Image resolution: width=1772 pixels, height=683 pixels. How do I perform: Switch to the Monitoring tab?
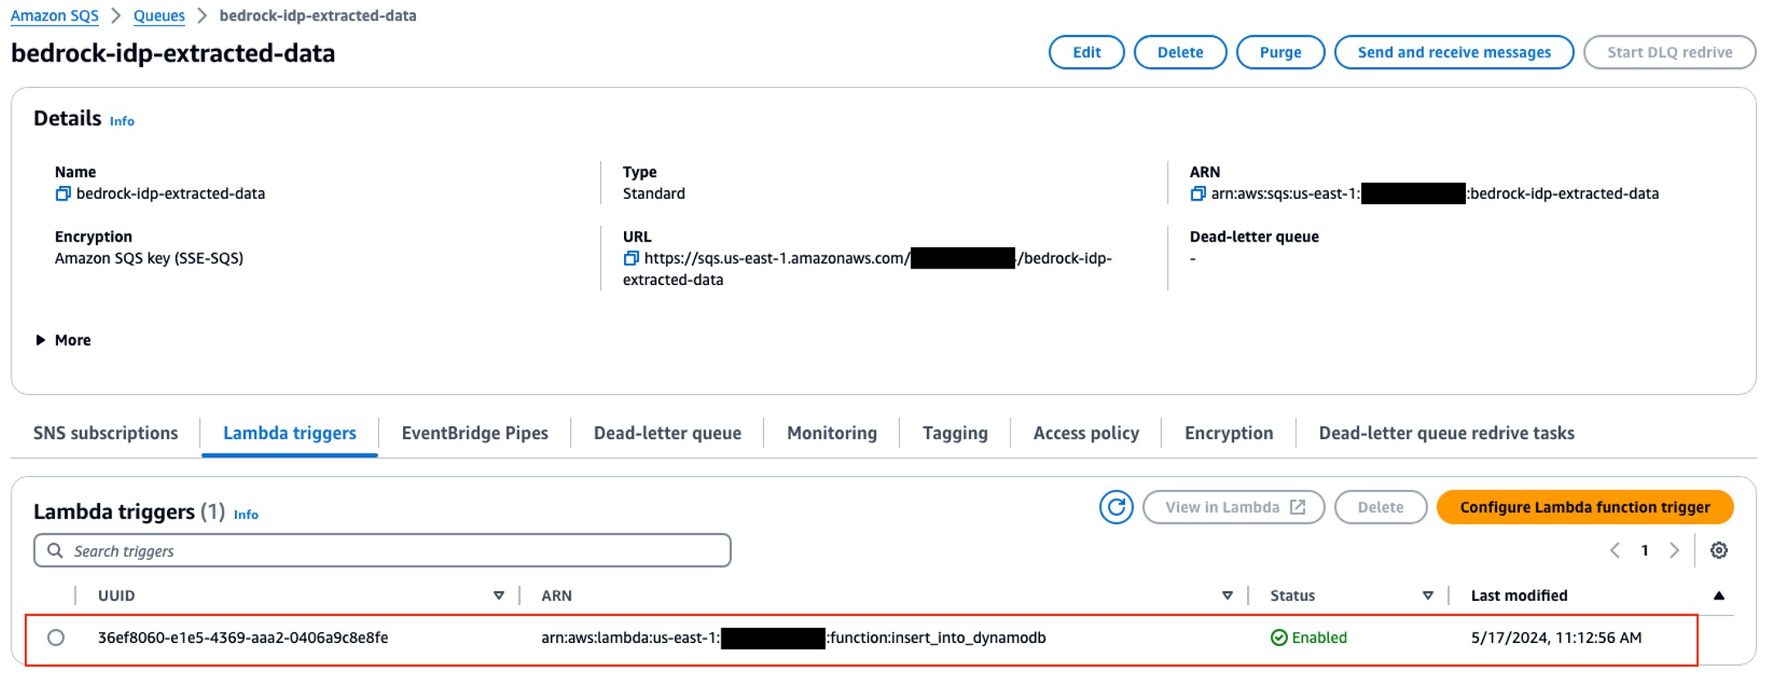(x=832, y=433)
